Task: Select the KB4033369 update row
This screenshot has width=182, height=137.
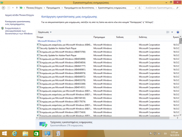Action: tap(108, 84)
